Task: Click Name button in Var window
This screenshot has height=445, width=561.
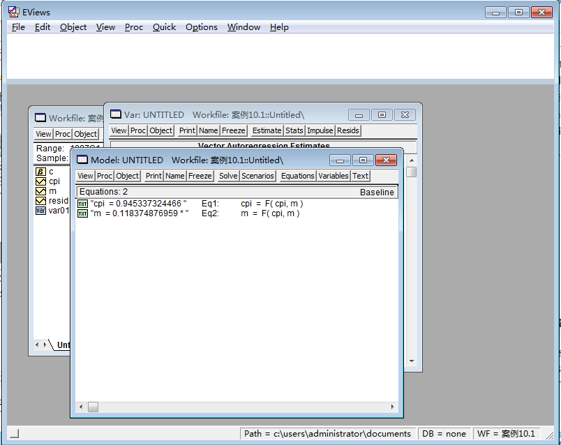Action: [208, 130]
